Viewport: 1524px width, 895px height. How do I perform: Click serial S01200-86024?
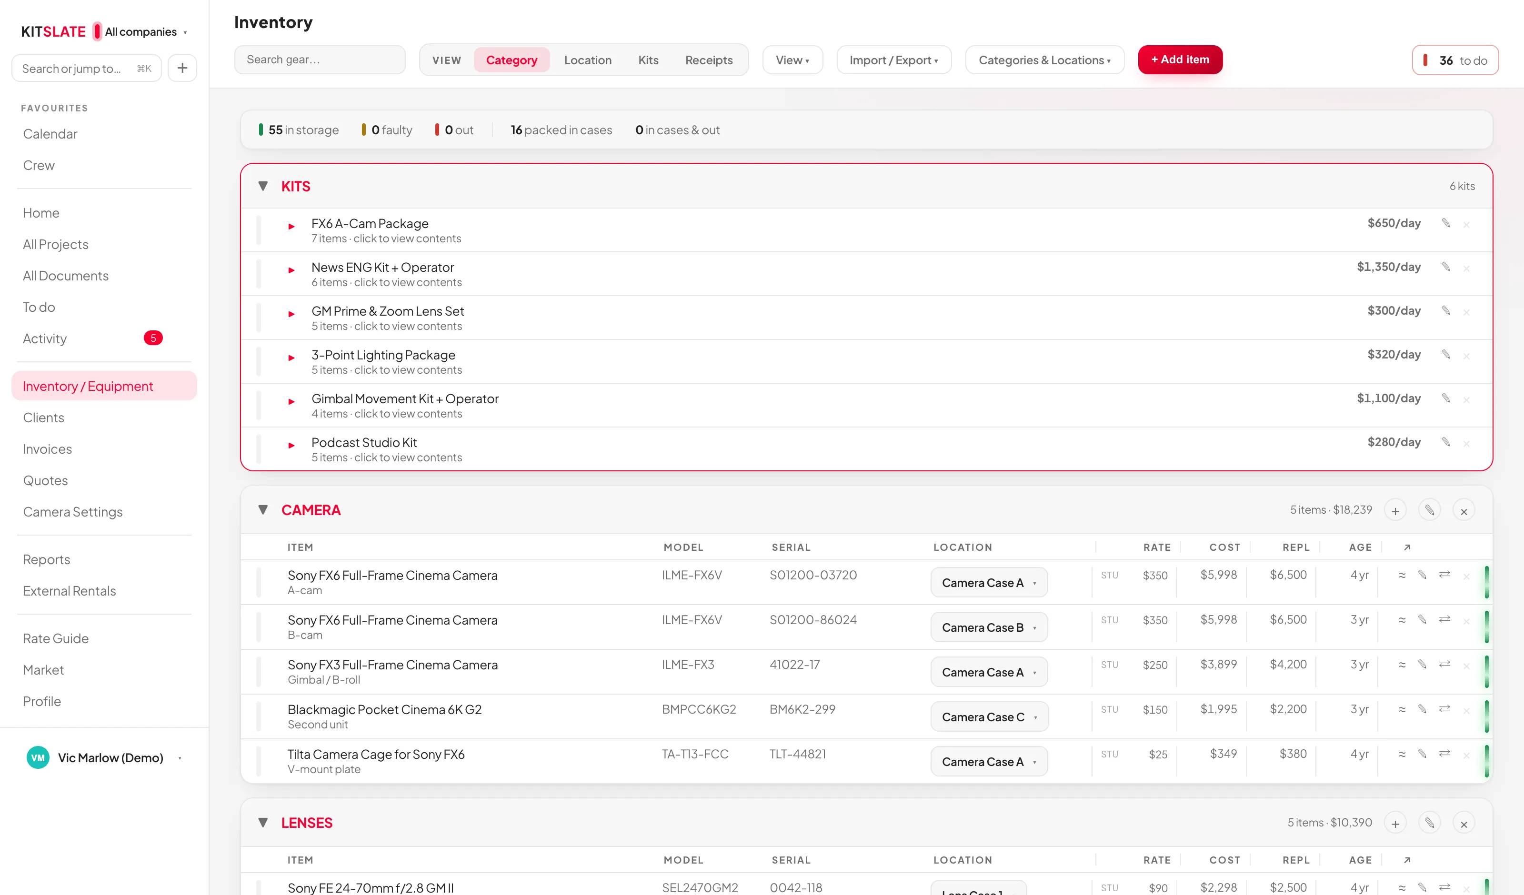(x=813, y=620)
